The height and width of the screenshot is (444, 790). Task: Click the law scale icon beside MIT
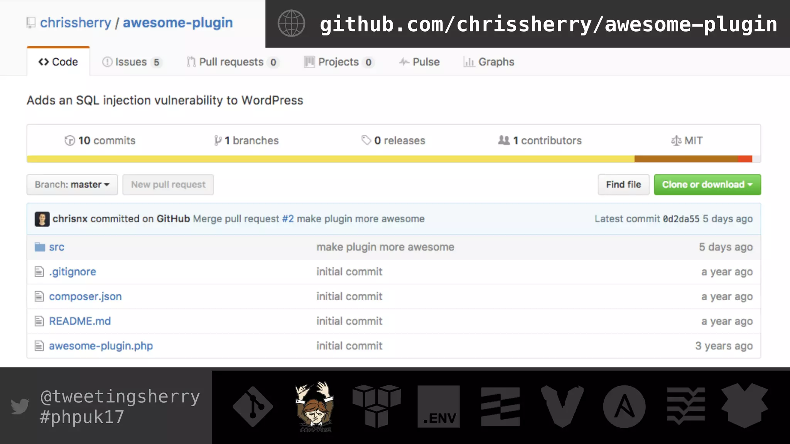[x=676, y=141]
